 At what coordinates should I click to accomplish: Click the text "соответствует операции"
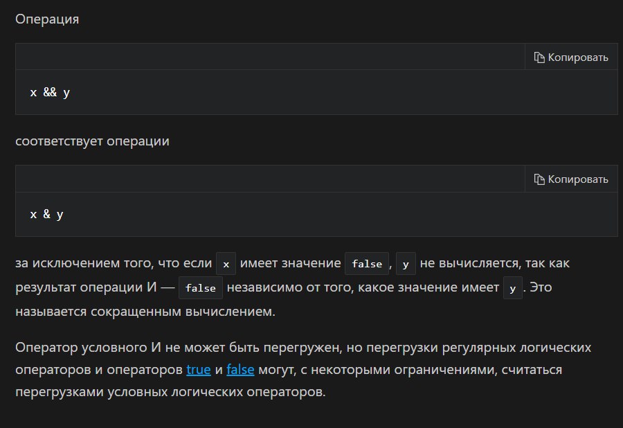[x=92, y=141]
